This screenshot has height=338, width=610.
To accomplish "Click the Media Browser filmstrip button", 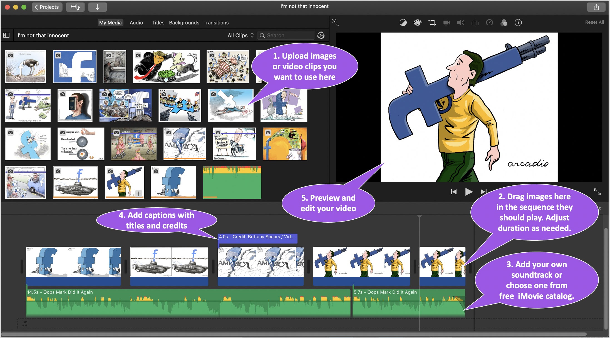I will (x=75, y=7).
